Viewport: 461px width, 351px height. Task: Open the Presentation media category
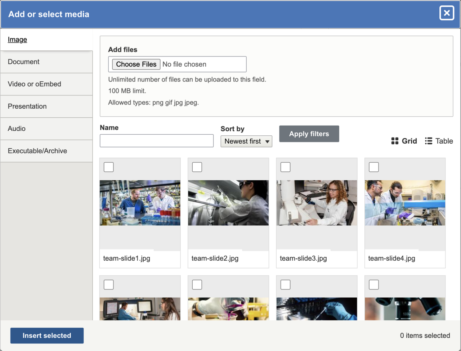(27, 106)
